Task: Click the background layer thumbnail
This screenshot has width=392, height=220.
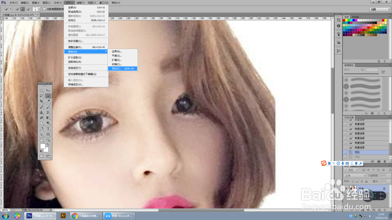Action: point(353,188)
